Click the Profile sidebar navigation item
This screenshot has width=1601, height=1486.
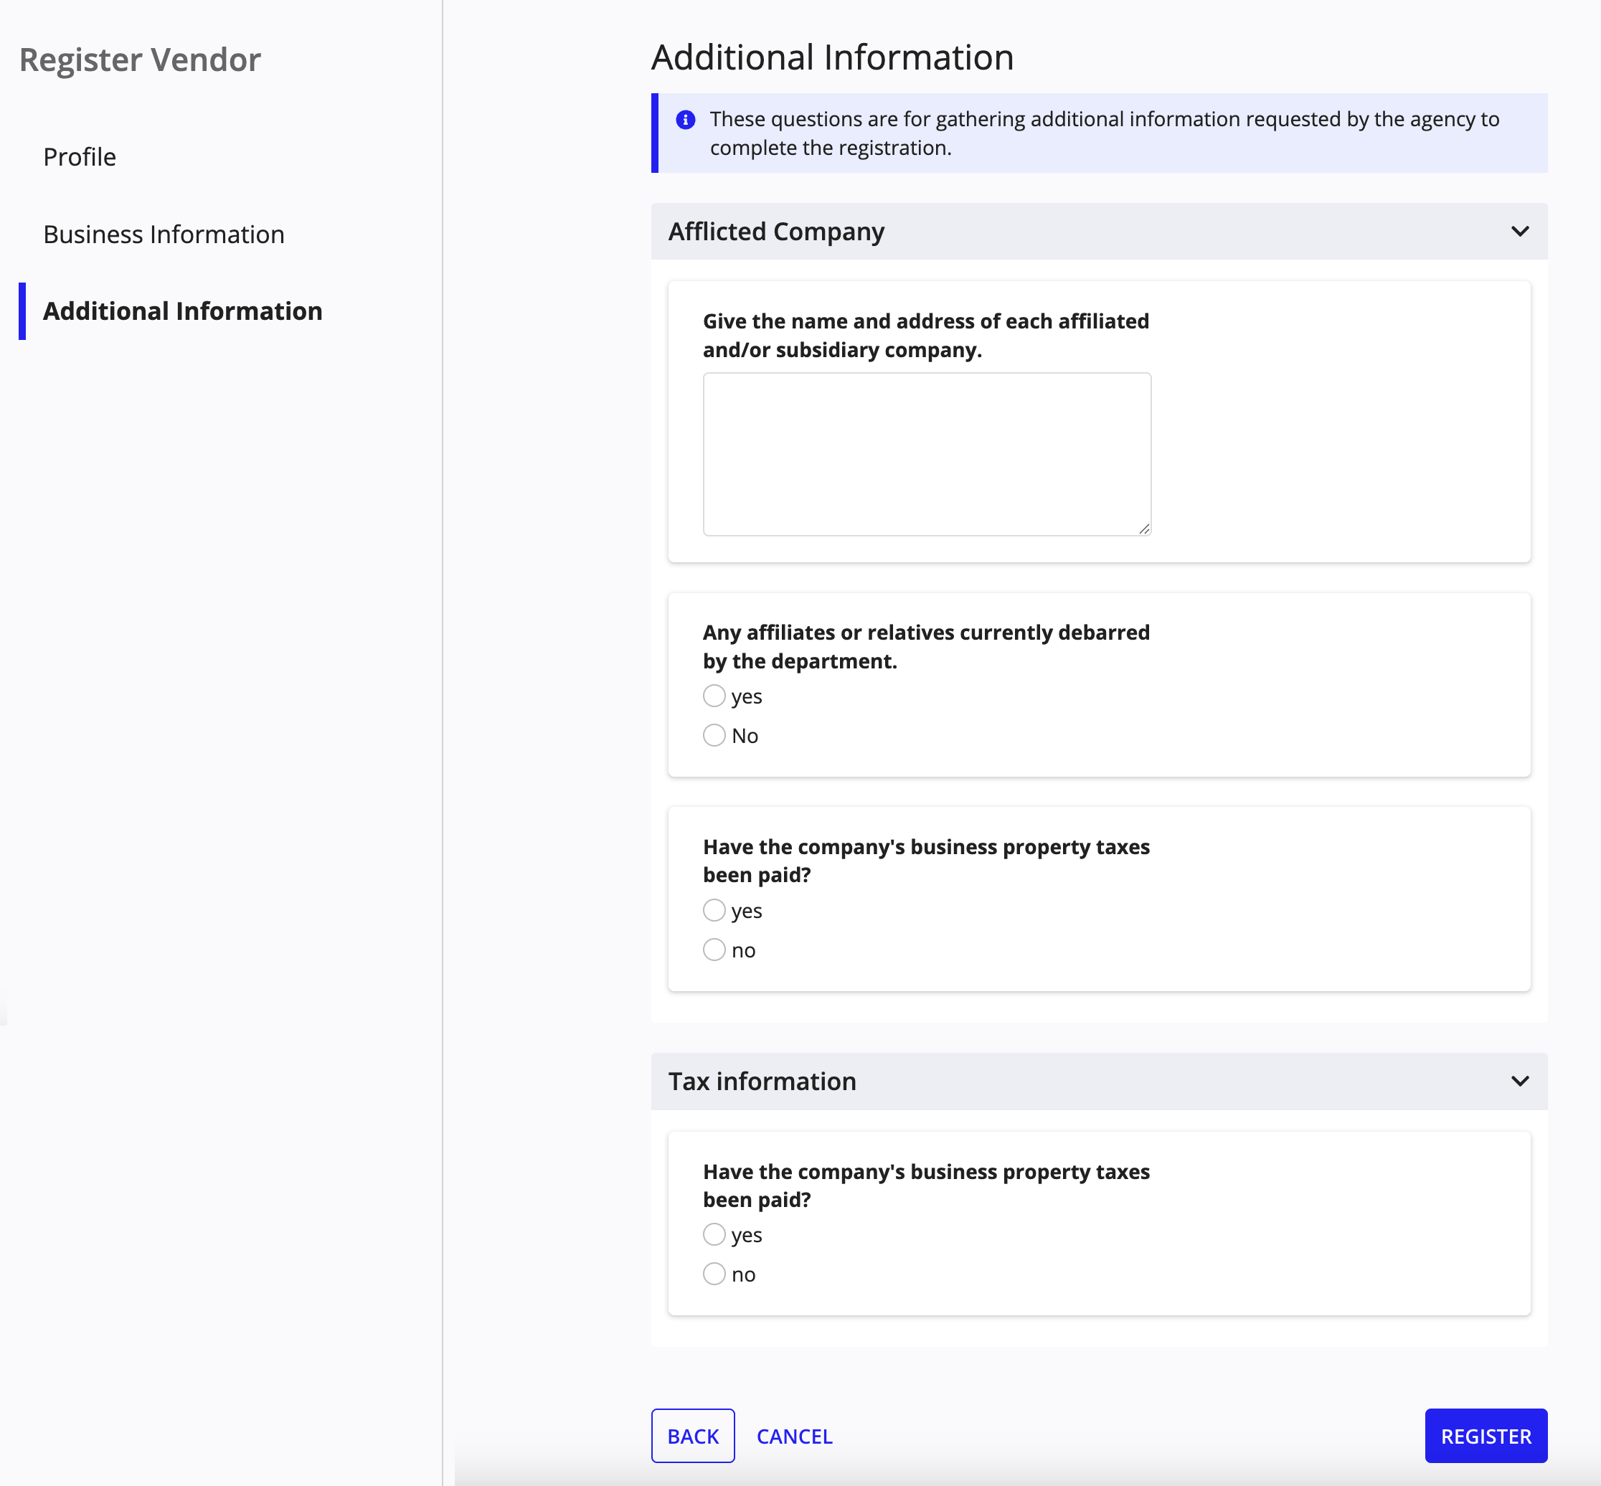pyautogui.click(x=80, y=156)
